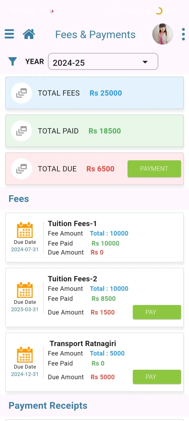
Task: Tap Tuition Fees-2 calendar icon
Action: click(25, 290)
